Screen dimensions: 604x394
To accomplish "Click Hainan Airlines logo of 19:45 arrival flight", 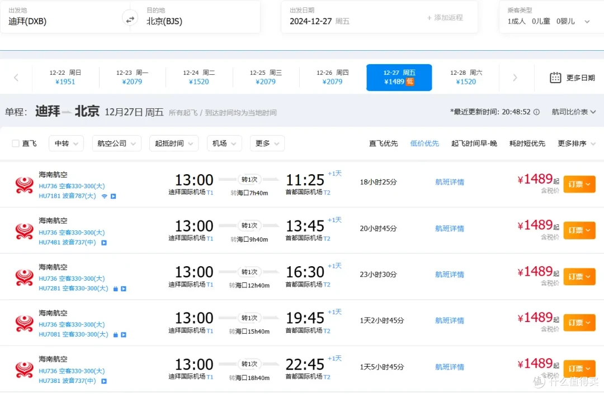I will pyautogui.click(x=24, y=323).
